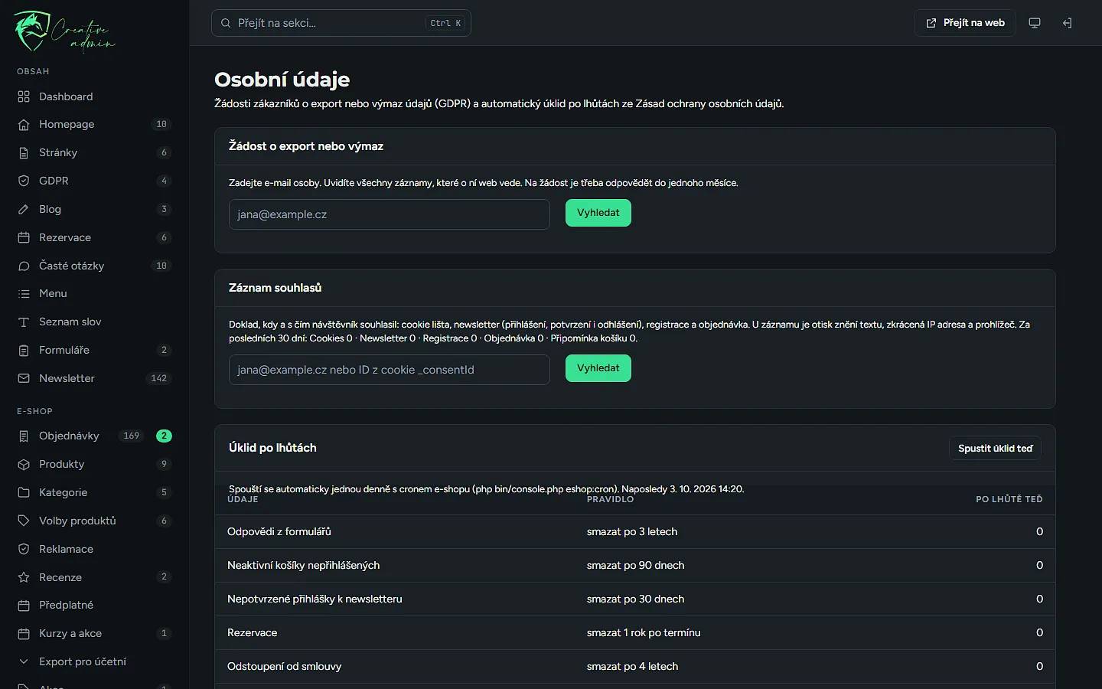Select the Stránky document icon
The height and width of the screenshot is (689, 1102).
pos(24,153)
